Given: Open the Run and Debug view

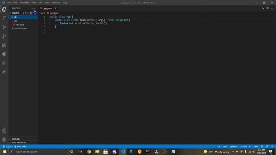Looking at the screenshot, I should coord(4,36).
